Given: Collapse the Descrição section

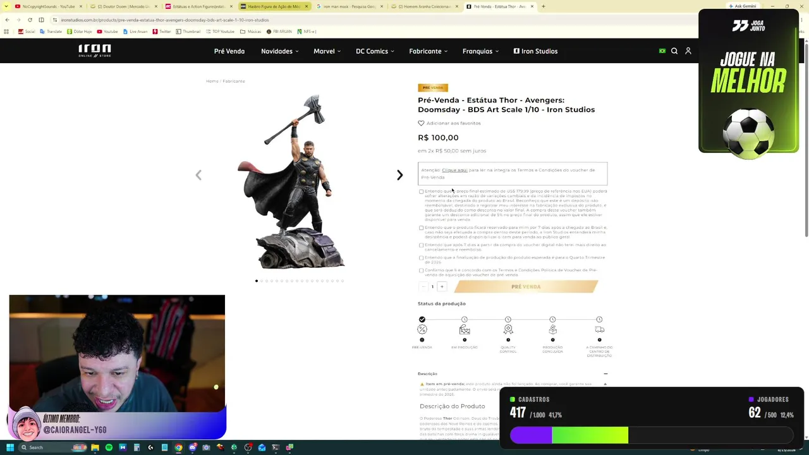Looking at the screenshot, I should pyautogui.click(x=605, y=374).
